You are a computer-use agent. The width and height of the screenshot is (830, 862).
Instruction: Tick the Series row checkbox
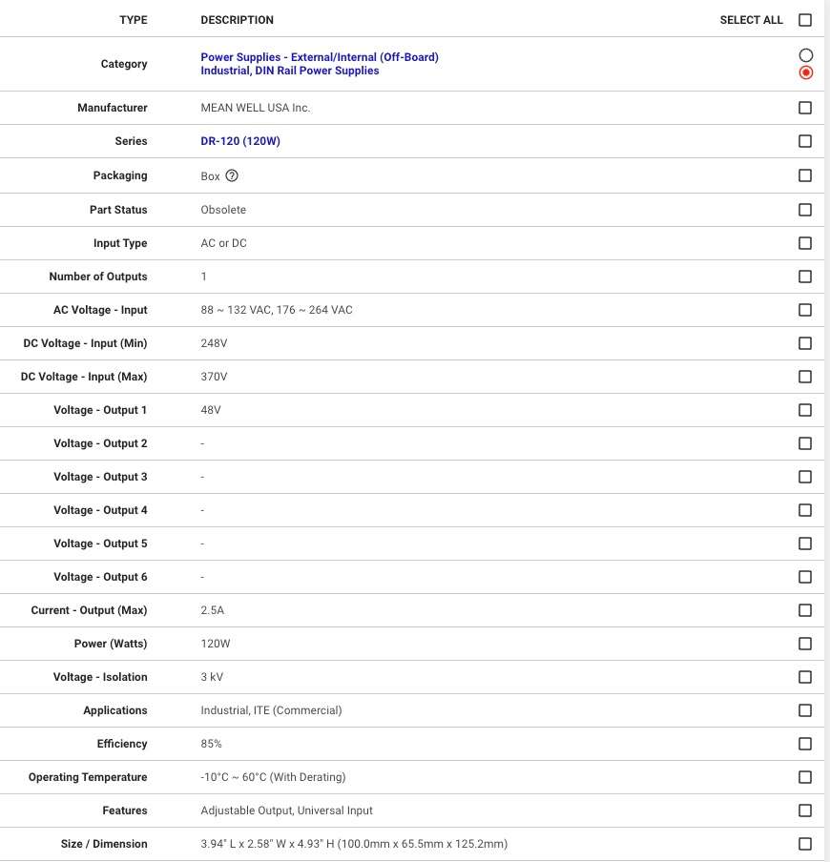pyautogui.click(x=805, y=141)
